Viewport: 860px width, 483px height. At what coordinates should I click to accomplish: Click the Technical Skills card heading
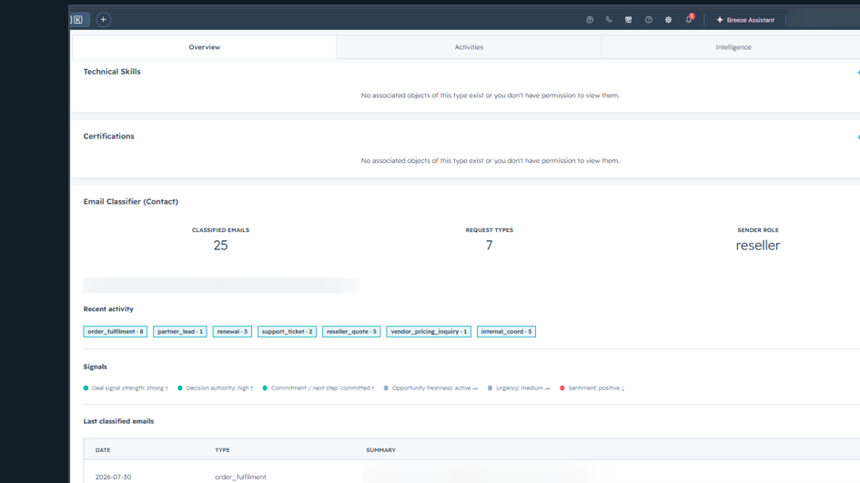pos(112,72)
